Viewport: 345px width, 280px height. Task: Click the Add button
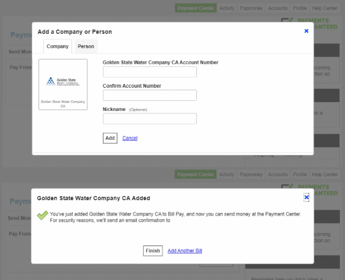pos(110,138)
